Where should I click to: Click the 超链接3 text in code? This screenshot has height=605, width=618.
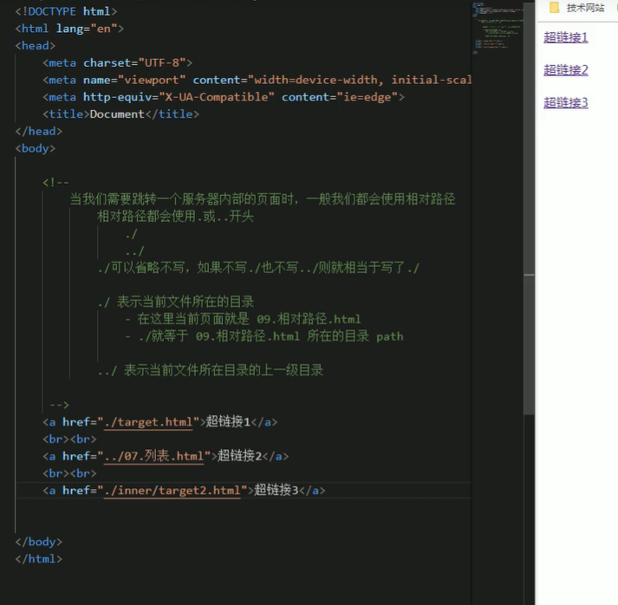tap(276, 490)
